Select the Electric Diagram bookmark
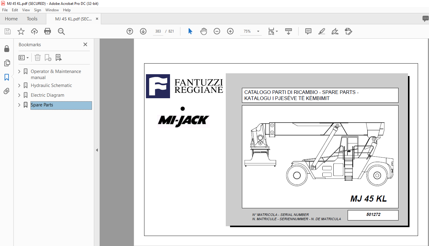 pos(48,95)
